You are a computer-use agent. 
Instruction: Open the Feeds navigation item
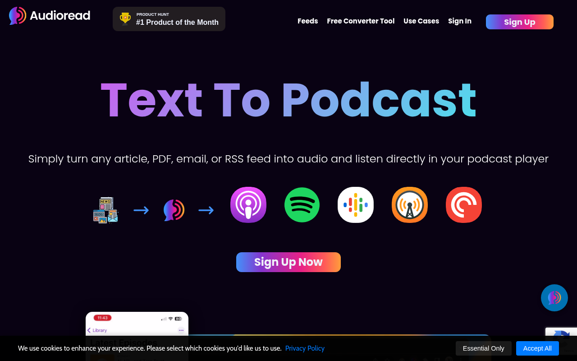(x=307, y=21)
